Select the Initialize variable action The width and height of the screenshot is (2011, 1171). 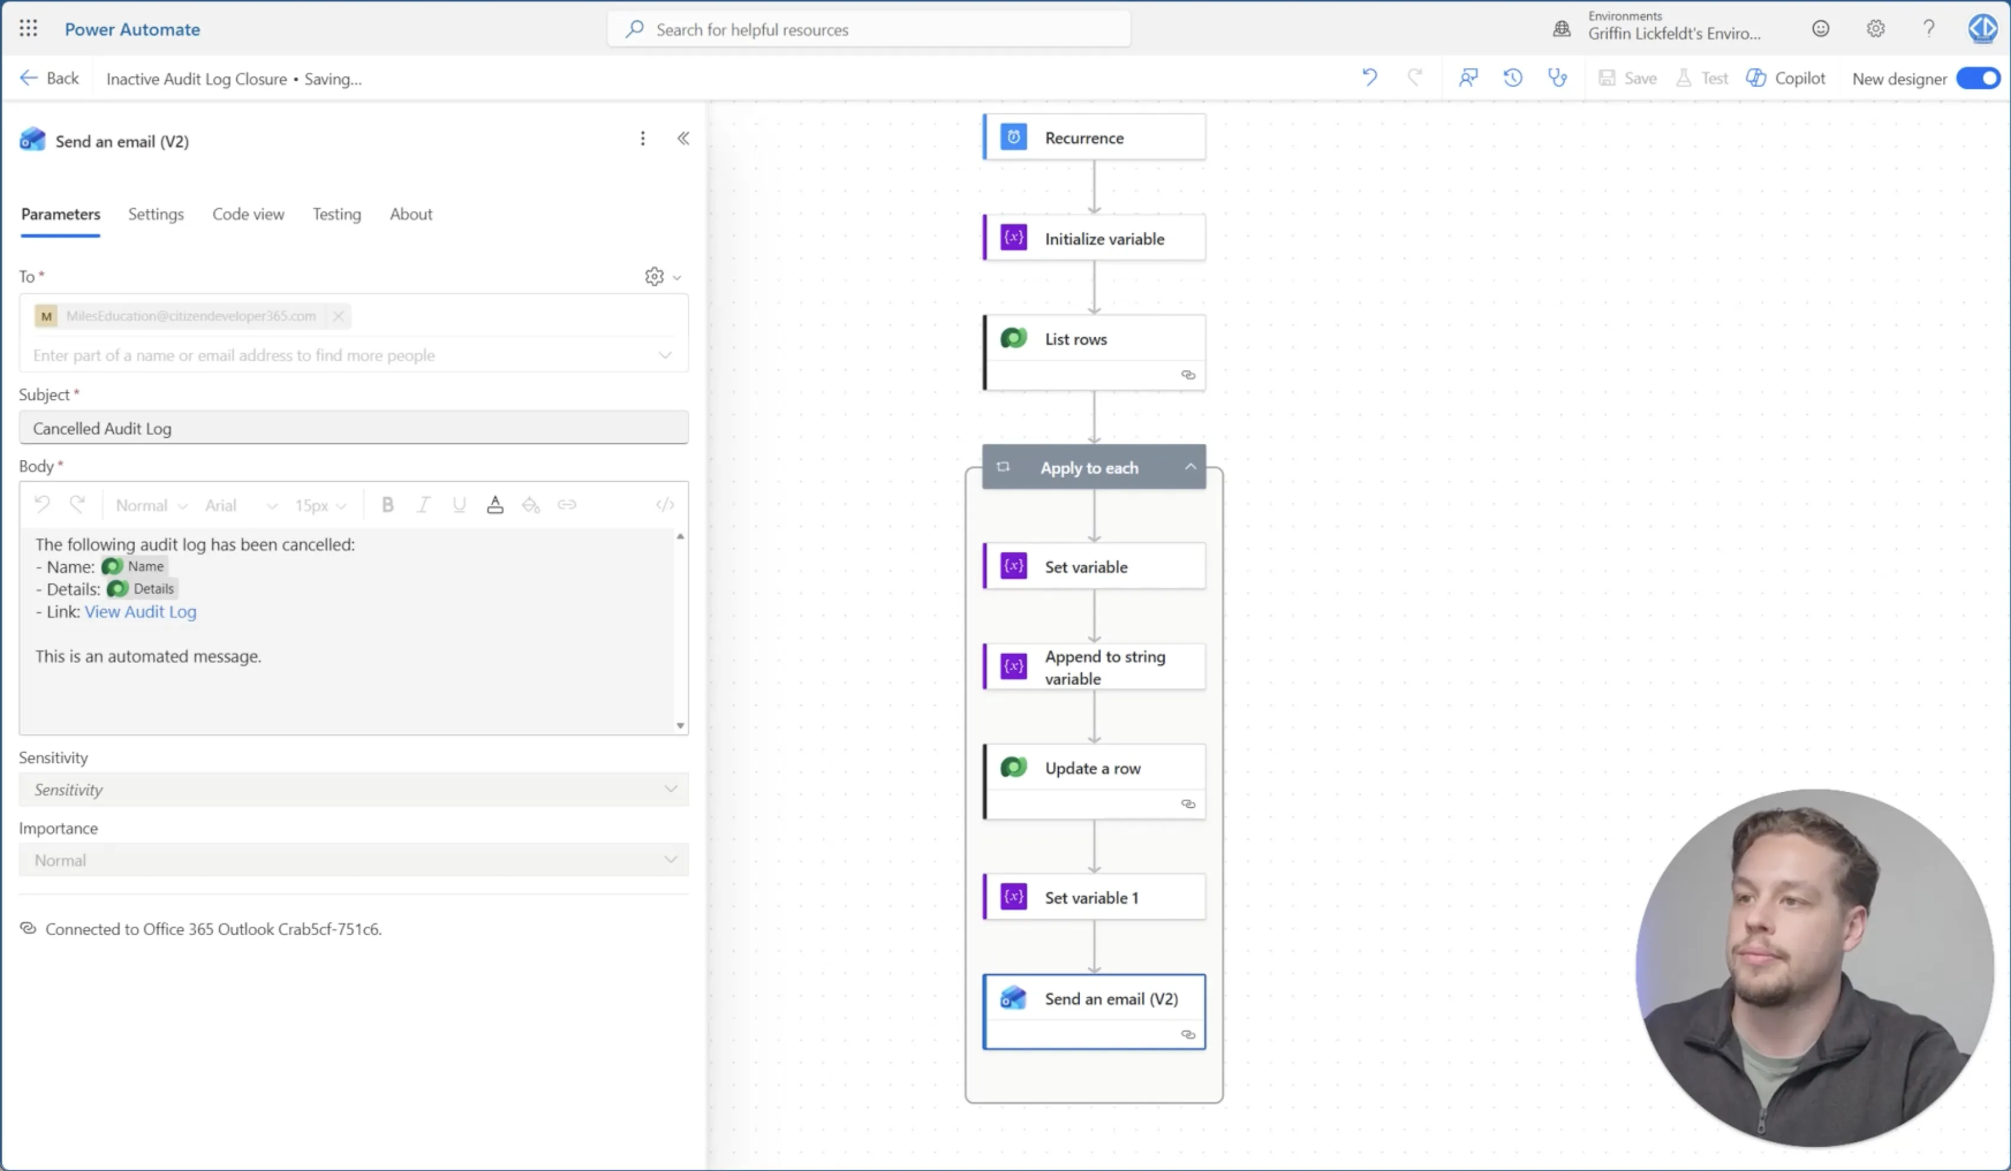1094,238
